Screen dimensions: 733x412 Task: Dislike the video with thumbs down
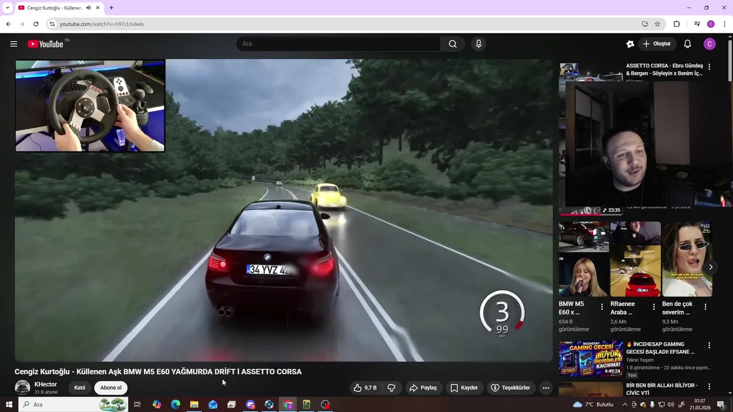(391, 388)
